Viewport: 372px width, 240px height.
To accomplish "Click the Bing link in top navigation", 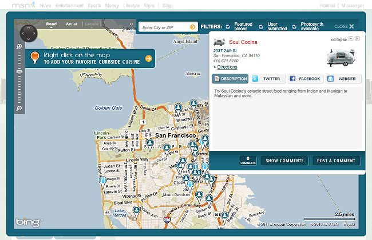I will (167, 6).
